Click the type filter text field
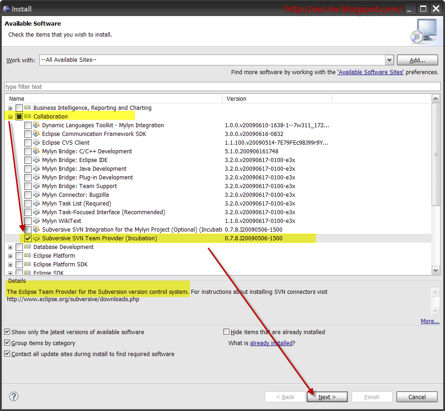 pyautogui.click(x=222, y=87)
